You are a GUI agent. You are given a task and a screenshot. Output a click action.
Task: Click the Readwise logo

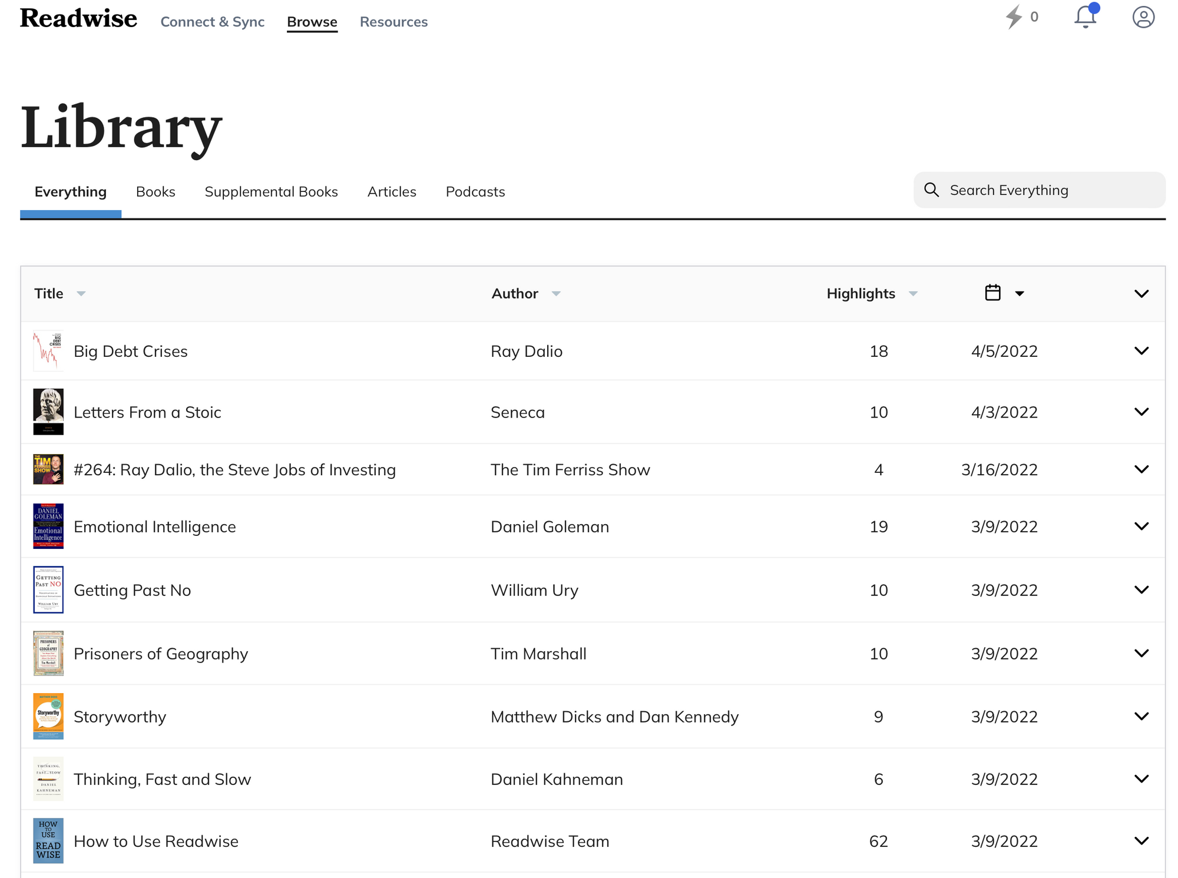(x=78, y=19)
